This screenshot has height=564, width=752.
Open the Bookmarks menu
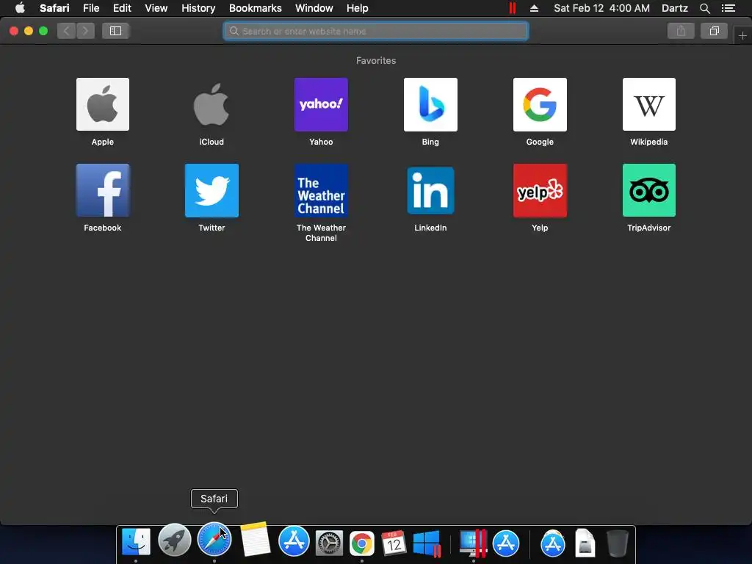tap(255, 8)
